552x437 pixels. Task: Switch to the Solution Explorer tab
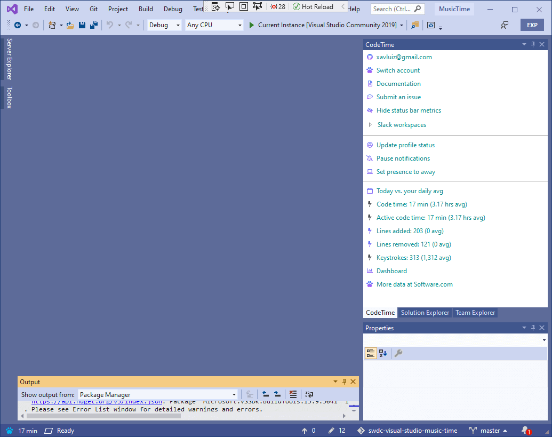pyautogui.click(x=425, y=313)
